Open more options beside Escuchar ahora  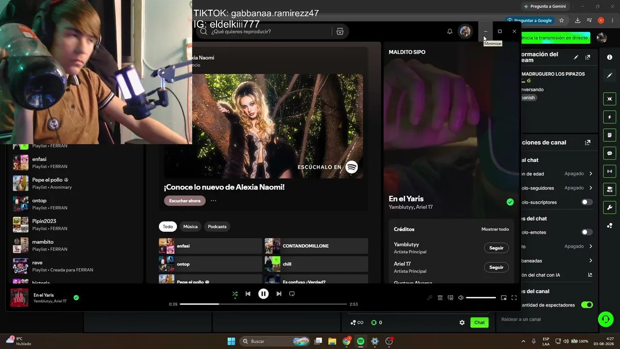(213, 201)
